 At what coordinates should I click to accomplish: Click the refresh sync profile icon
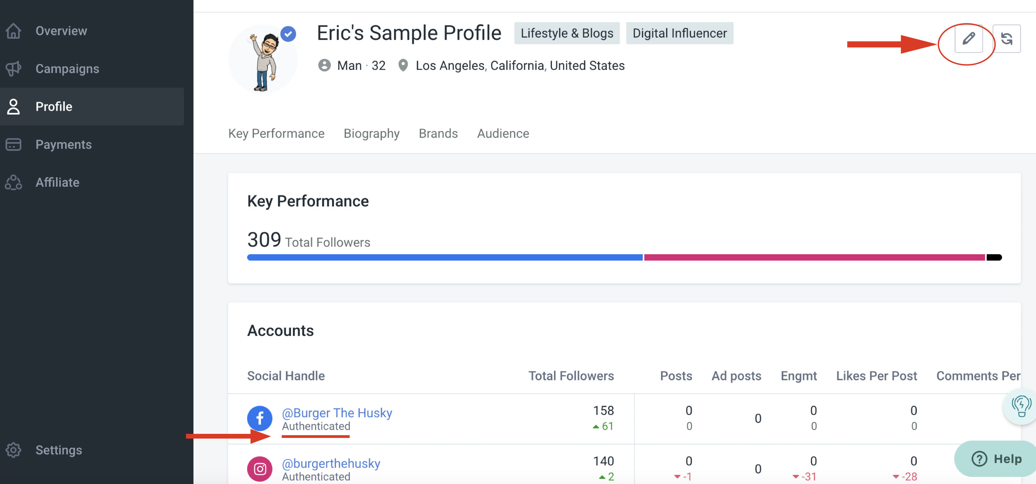click(x=1006, y=39)
